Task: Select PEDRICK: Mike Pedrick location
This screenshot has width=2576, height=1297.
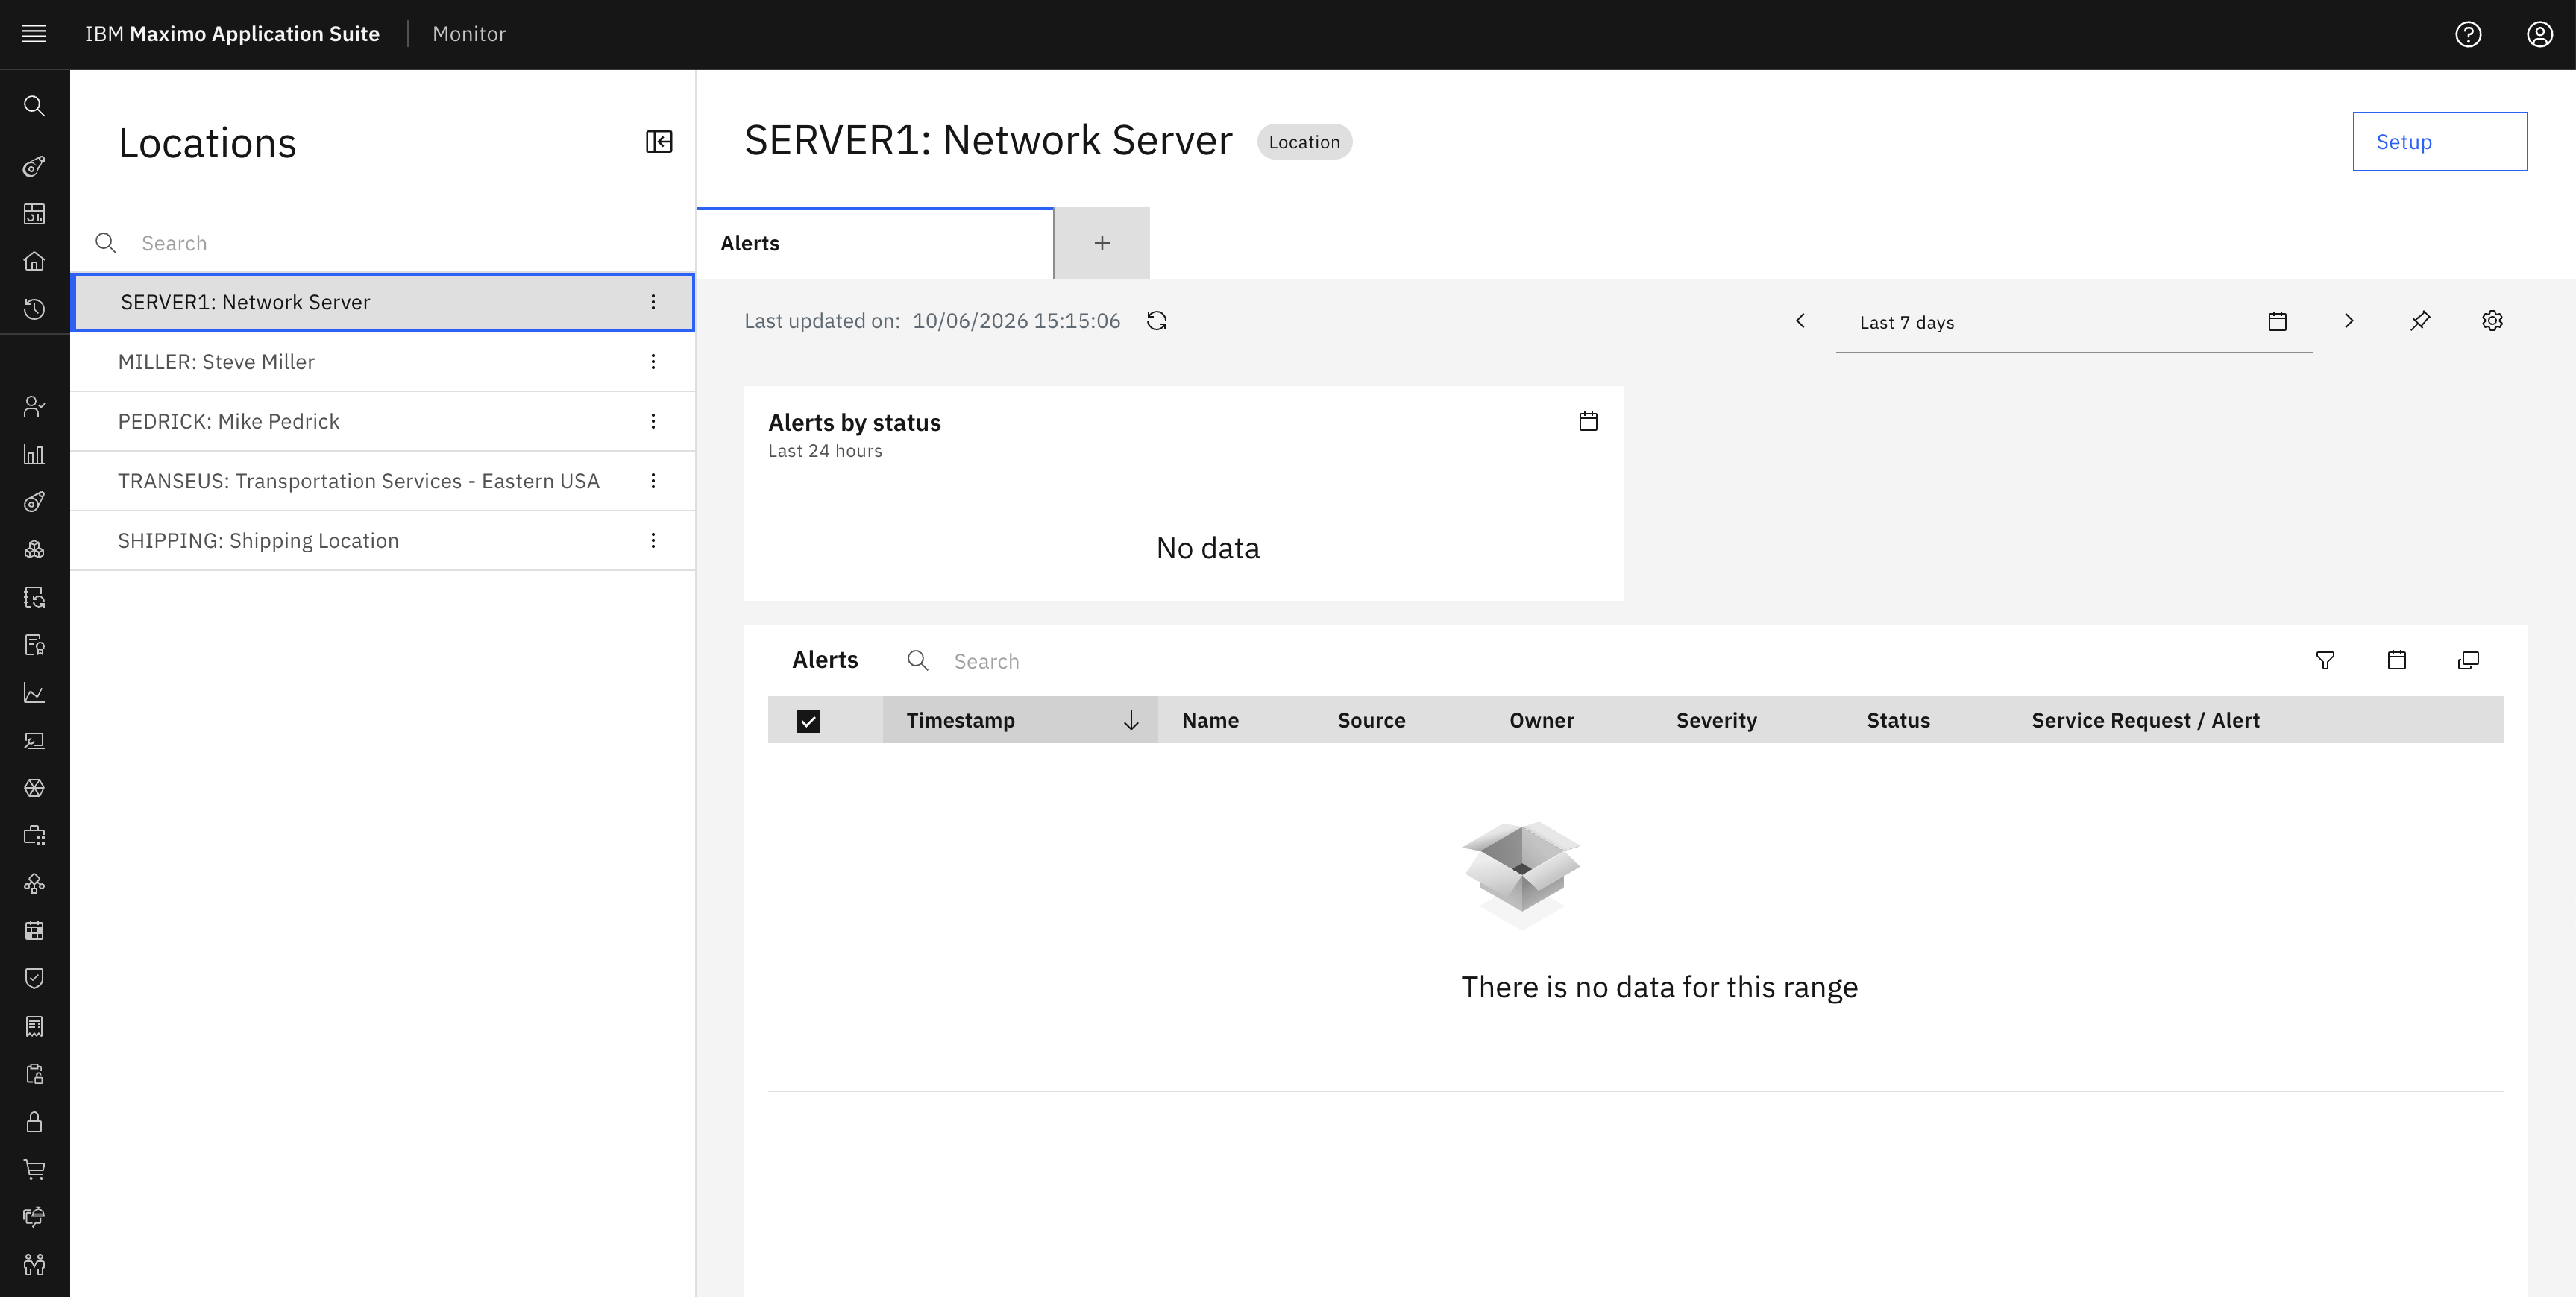Action: coord(383,422)
